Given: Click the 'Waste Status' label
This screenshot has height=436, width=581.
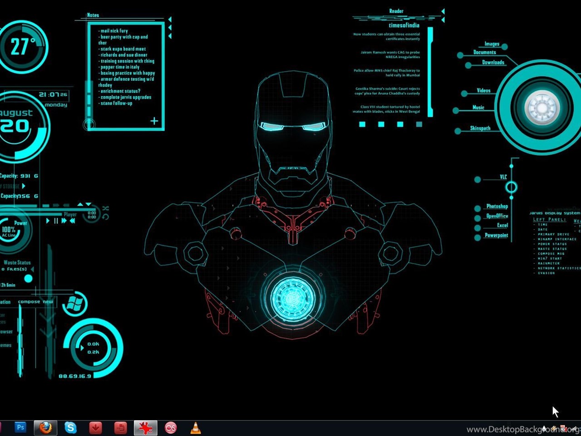Looking at the screenshot, I should pyautogui.click(x=17, y=263).
